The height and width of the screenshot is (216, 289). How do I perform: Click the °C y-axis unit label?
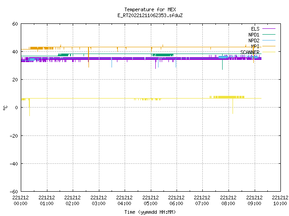point(5,108)
